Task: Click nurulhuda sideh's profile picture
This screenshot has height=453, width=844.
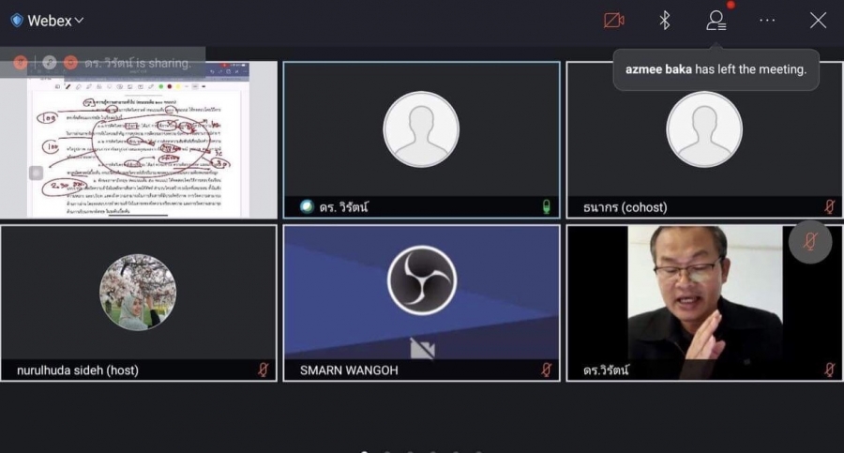Action: [138, 293]
